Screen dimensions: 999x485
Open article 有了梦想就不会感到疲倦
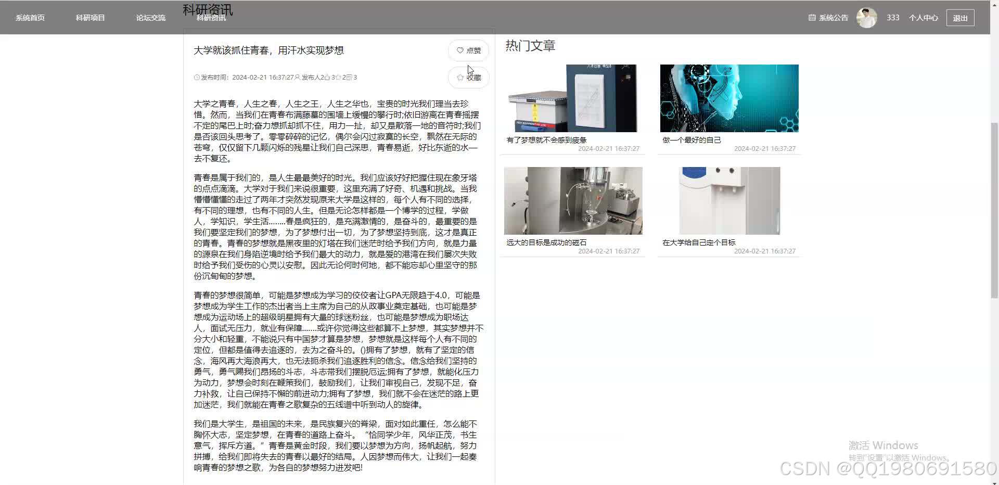(572, 98)
